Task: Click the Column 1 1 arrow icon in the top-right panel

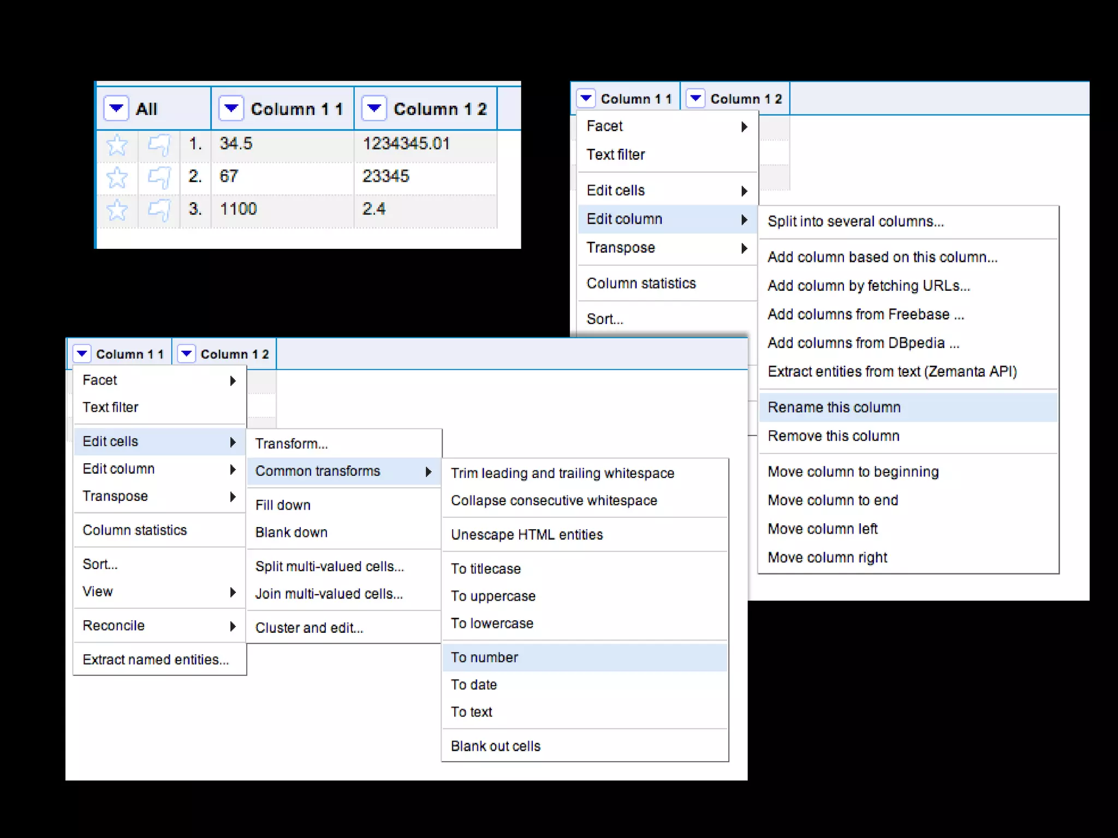Action: 586,98
